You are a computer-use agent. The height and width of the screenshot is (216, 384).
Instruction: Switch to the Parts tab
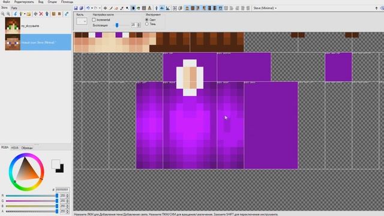pyautogui.click(x=14, y=8)
